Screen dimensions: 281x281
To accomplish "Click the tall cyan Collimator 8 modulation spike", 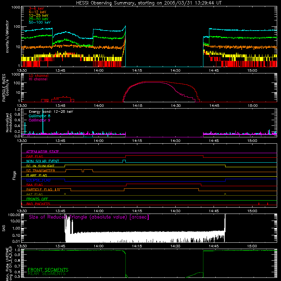I will click(x=43, y=122).
